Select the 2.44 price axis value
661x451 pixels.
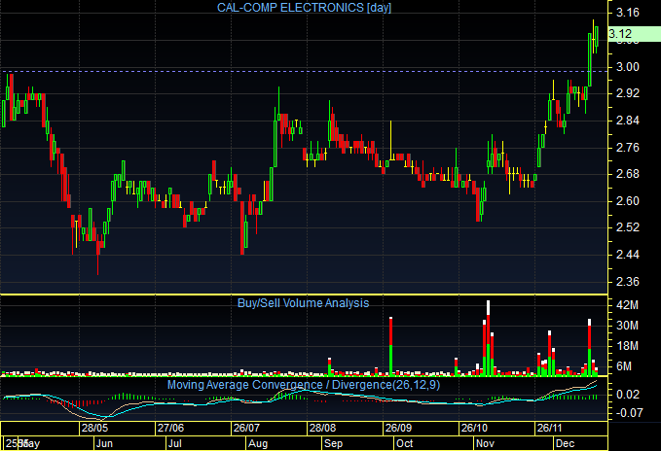click(x=628, y=255)
